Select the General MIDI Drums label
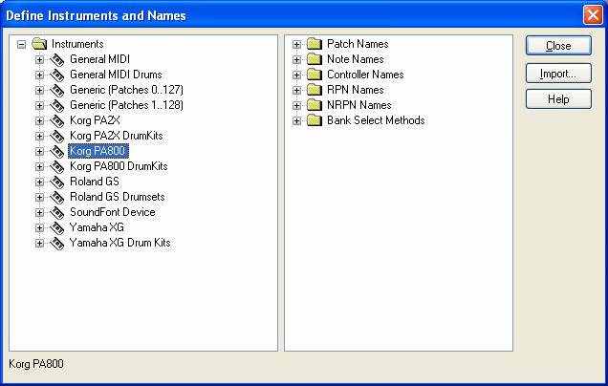The image size is (608, 386). pos(116,75)
